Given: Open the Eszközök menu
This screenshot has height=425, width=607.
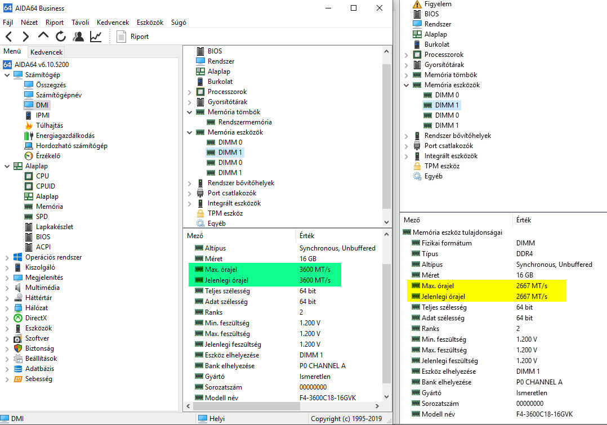Looking at the screenshot, I should coord(150,23).
